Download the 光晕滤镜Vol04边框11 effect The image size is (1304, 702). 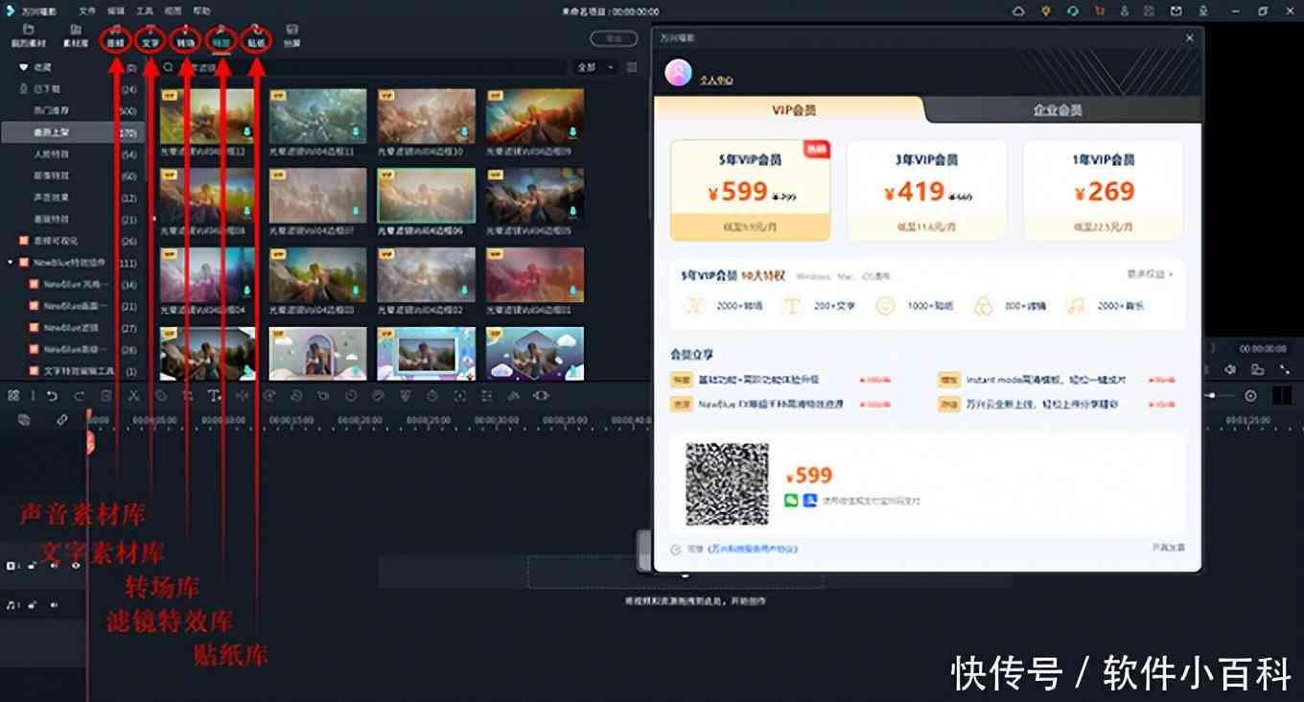click(355, 132)
